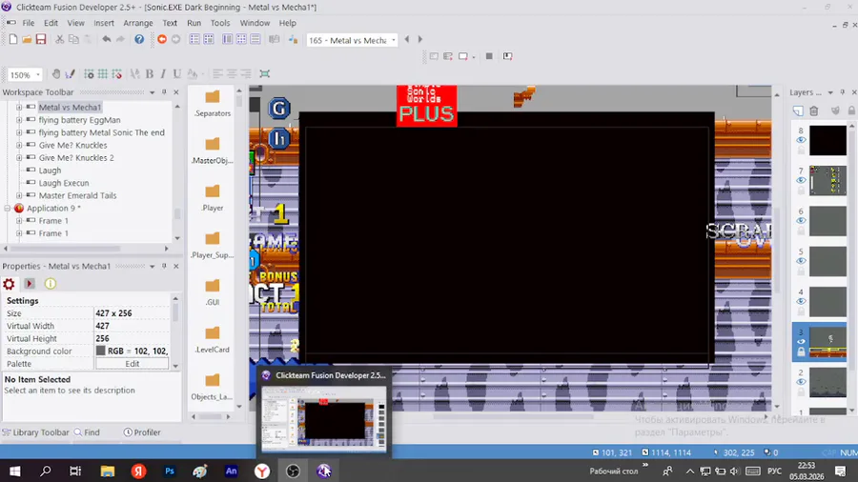
Task: Open the Arrange menu
Action: [138, 23]
